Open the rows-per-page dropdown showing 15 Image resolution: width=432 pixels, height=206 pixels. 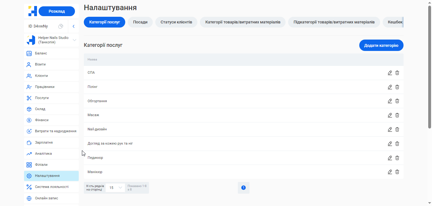(x=115, y=188)
